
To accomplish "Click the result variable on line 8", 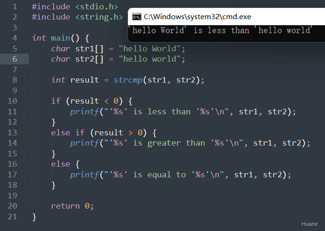I will pos(85,80).
